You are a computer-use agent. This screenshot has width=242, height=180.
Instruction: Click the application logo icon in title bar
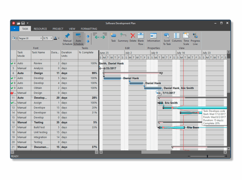coord(14,23)
